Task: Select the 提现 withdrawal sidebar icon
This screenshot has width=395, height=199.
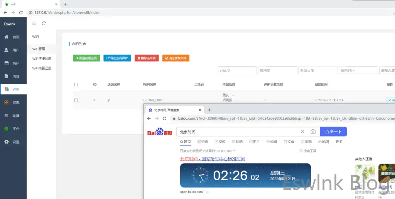Action: (7, 103)
